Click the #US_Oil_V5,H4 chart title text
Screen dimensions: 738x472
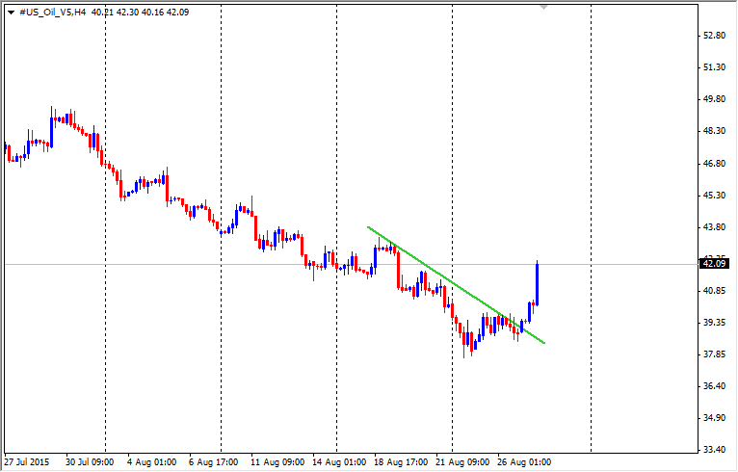click(53, 13)
